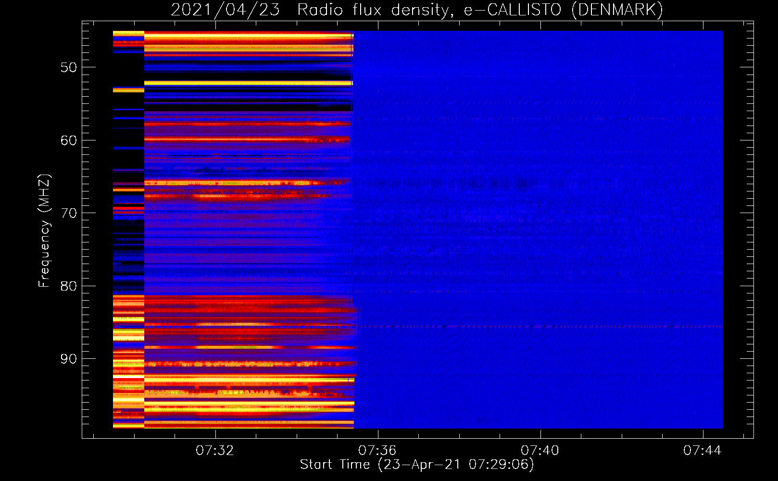Click the 50 MHz frequency tick label
Viewport: 778px width, 481px height.
[69, 67]
